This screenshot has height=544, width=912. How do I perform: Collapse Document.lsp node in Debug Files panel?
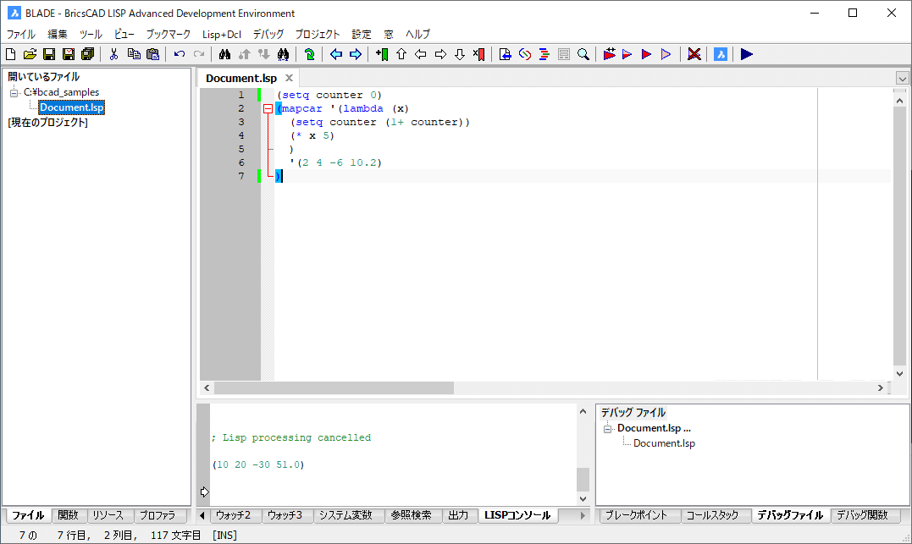pos(608,429)
